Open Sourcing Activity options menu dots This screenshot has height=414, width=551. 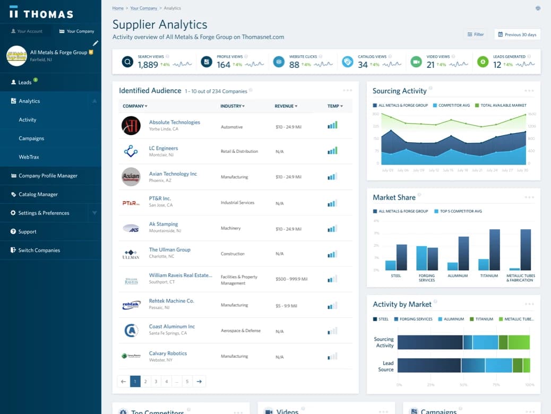point(529,91)
